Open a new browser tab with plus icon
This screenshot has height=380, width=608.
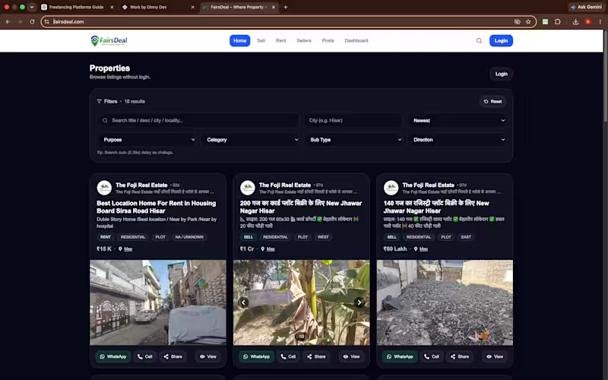click(x=286, y=7)
